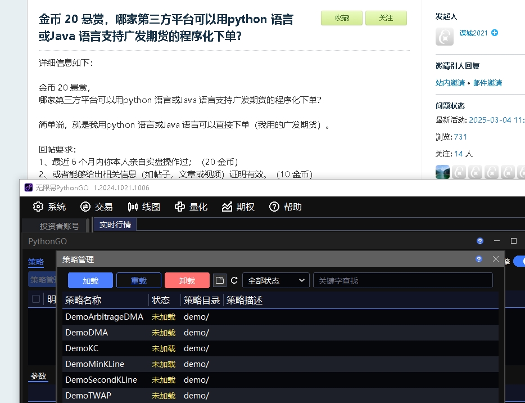Click the refresh icon in 策略管理 toolbar
The image size is (525, 403).
(234, 280)
